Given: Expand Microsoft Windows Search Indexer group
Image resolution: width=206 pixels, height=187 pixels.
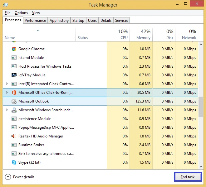Looking at the screenshot, I should pyautogui.click(x=7, y=110).
